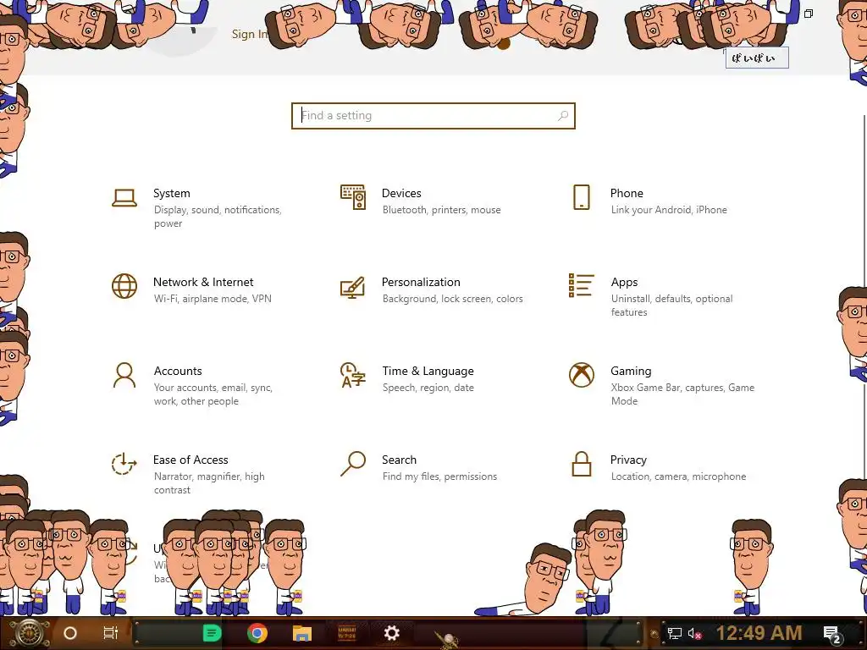Click the restore window button
The width and height of the screenshot is (867, 650).
(809, 14)
